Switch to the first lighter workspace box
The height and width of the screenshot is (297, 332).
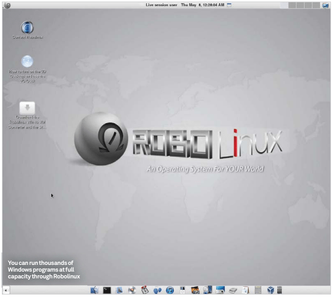coord(284,5)
